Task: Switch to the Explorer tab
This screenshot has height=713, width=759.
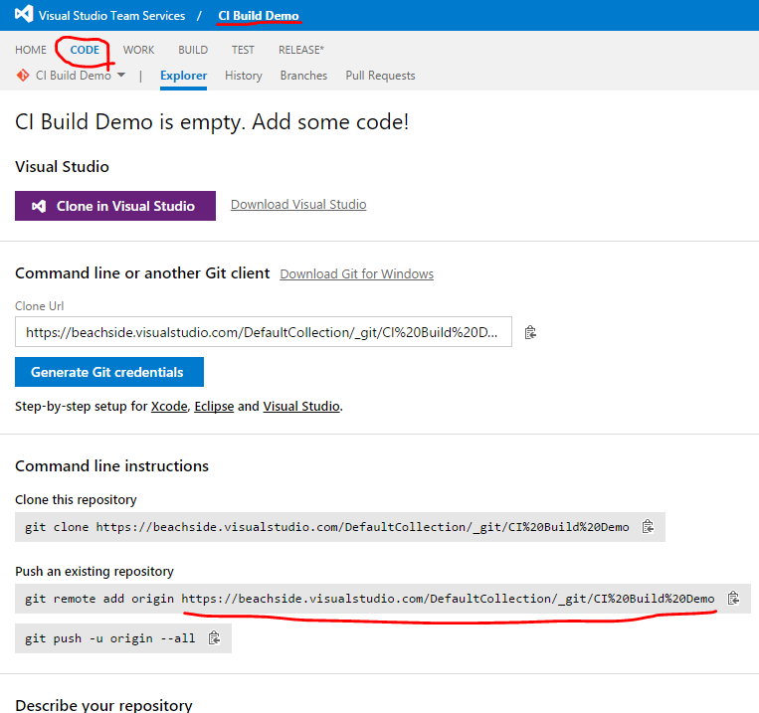Action: [183, 76]
